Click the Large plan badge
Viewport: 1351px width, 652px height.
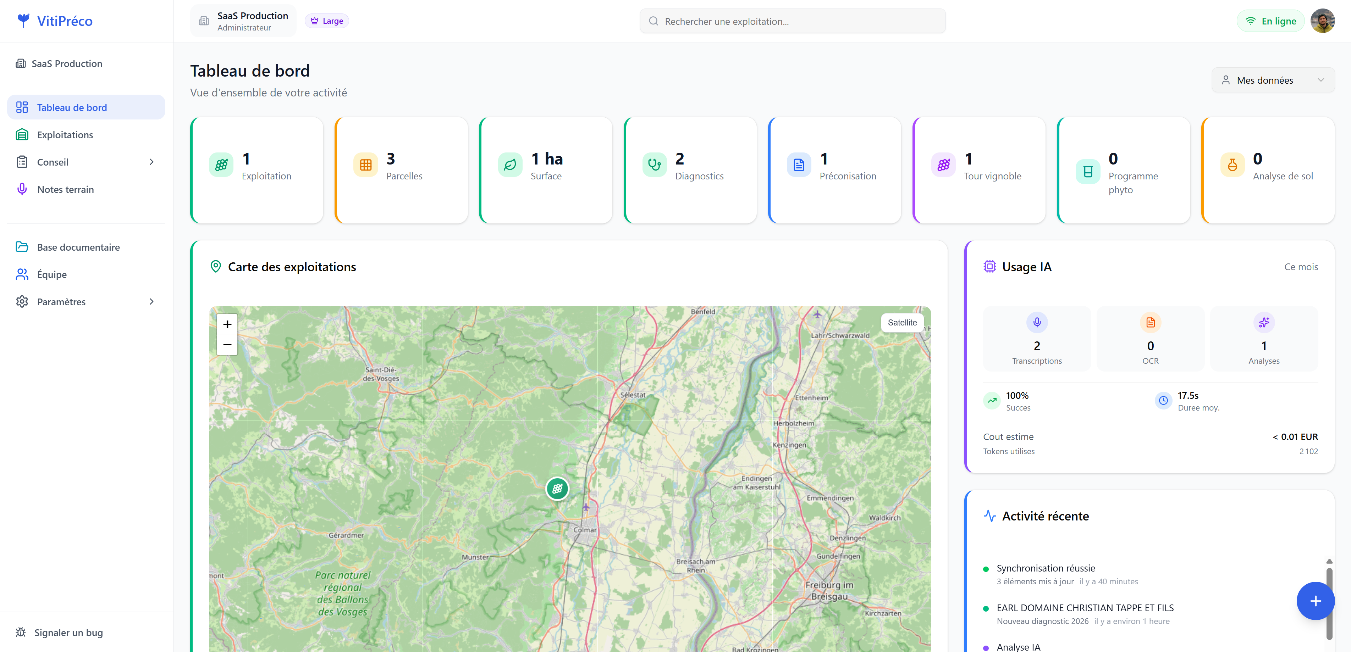(x=327, y=21)
